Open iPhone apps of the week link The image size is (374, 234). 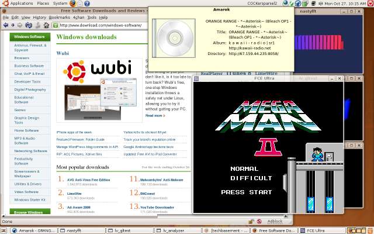74,132
